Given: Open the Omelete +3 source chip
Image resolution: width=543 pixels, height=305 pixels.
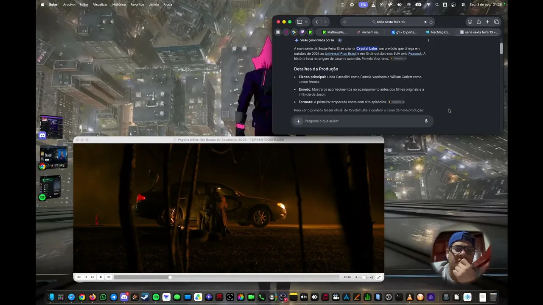Looking at the screenshot, I should tap(396, 102).
